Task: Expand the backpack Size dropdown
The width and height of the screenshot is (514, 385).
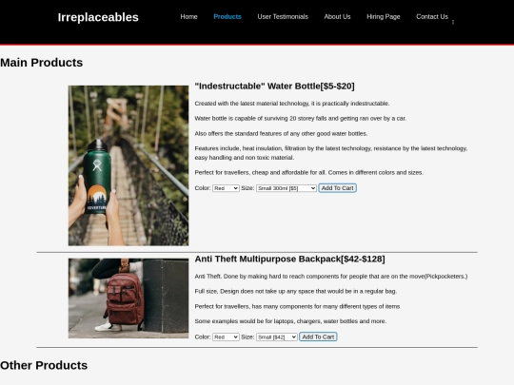Action: pyautogui.click(x=277, y=337)
